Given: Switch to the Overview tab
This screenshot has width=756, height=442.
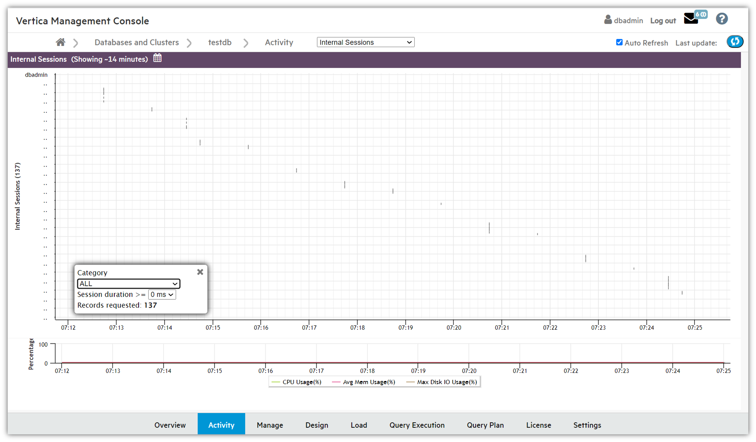Looking at the screenshot, I should 170,425.
